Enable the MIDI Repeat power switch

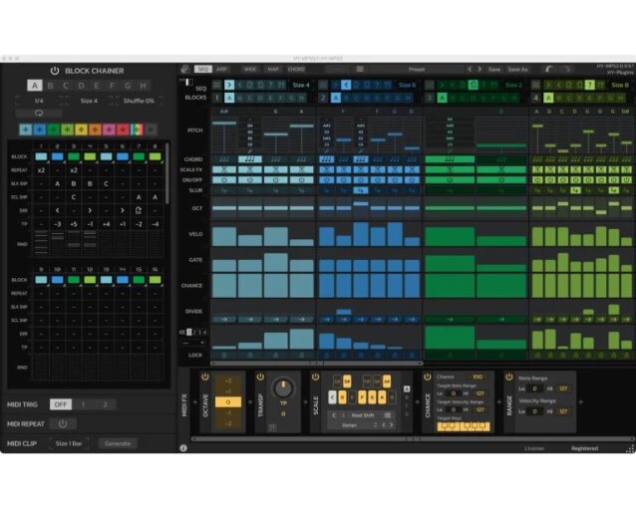(x=63, y=423)
